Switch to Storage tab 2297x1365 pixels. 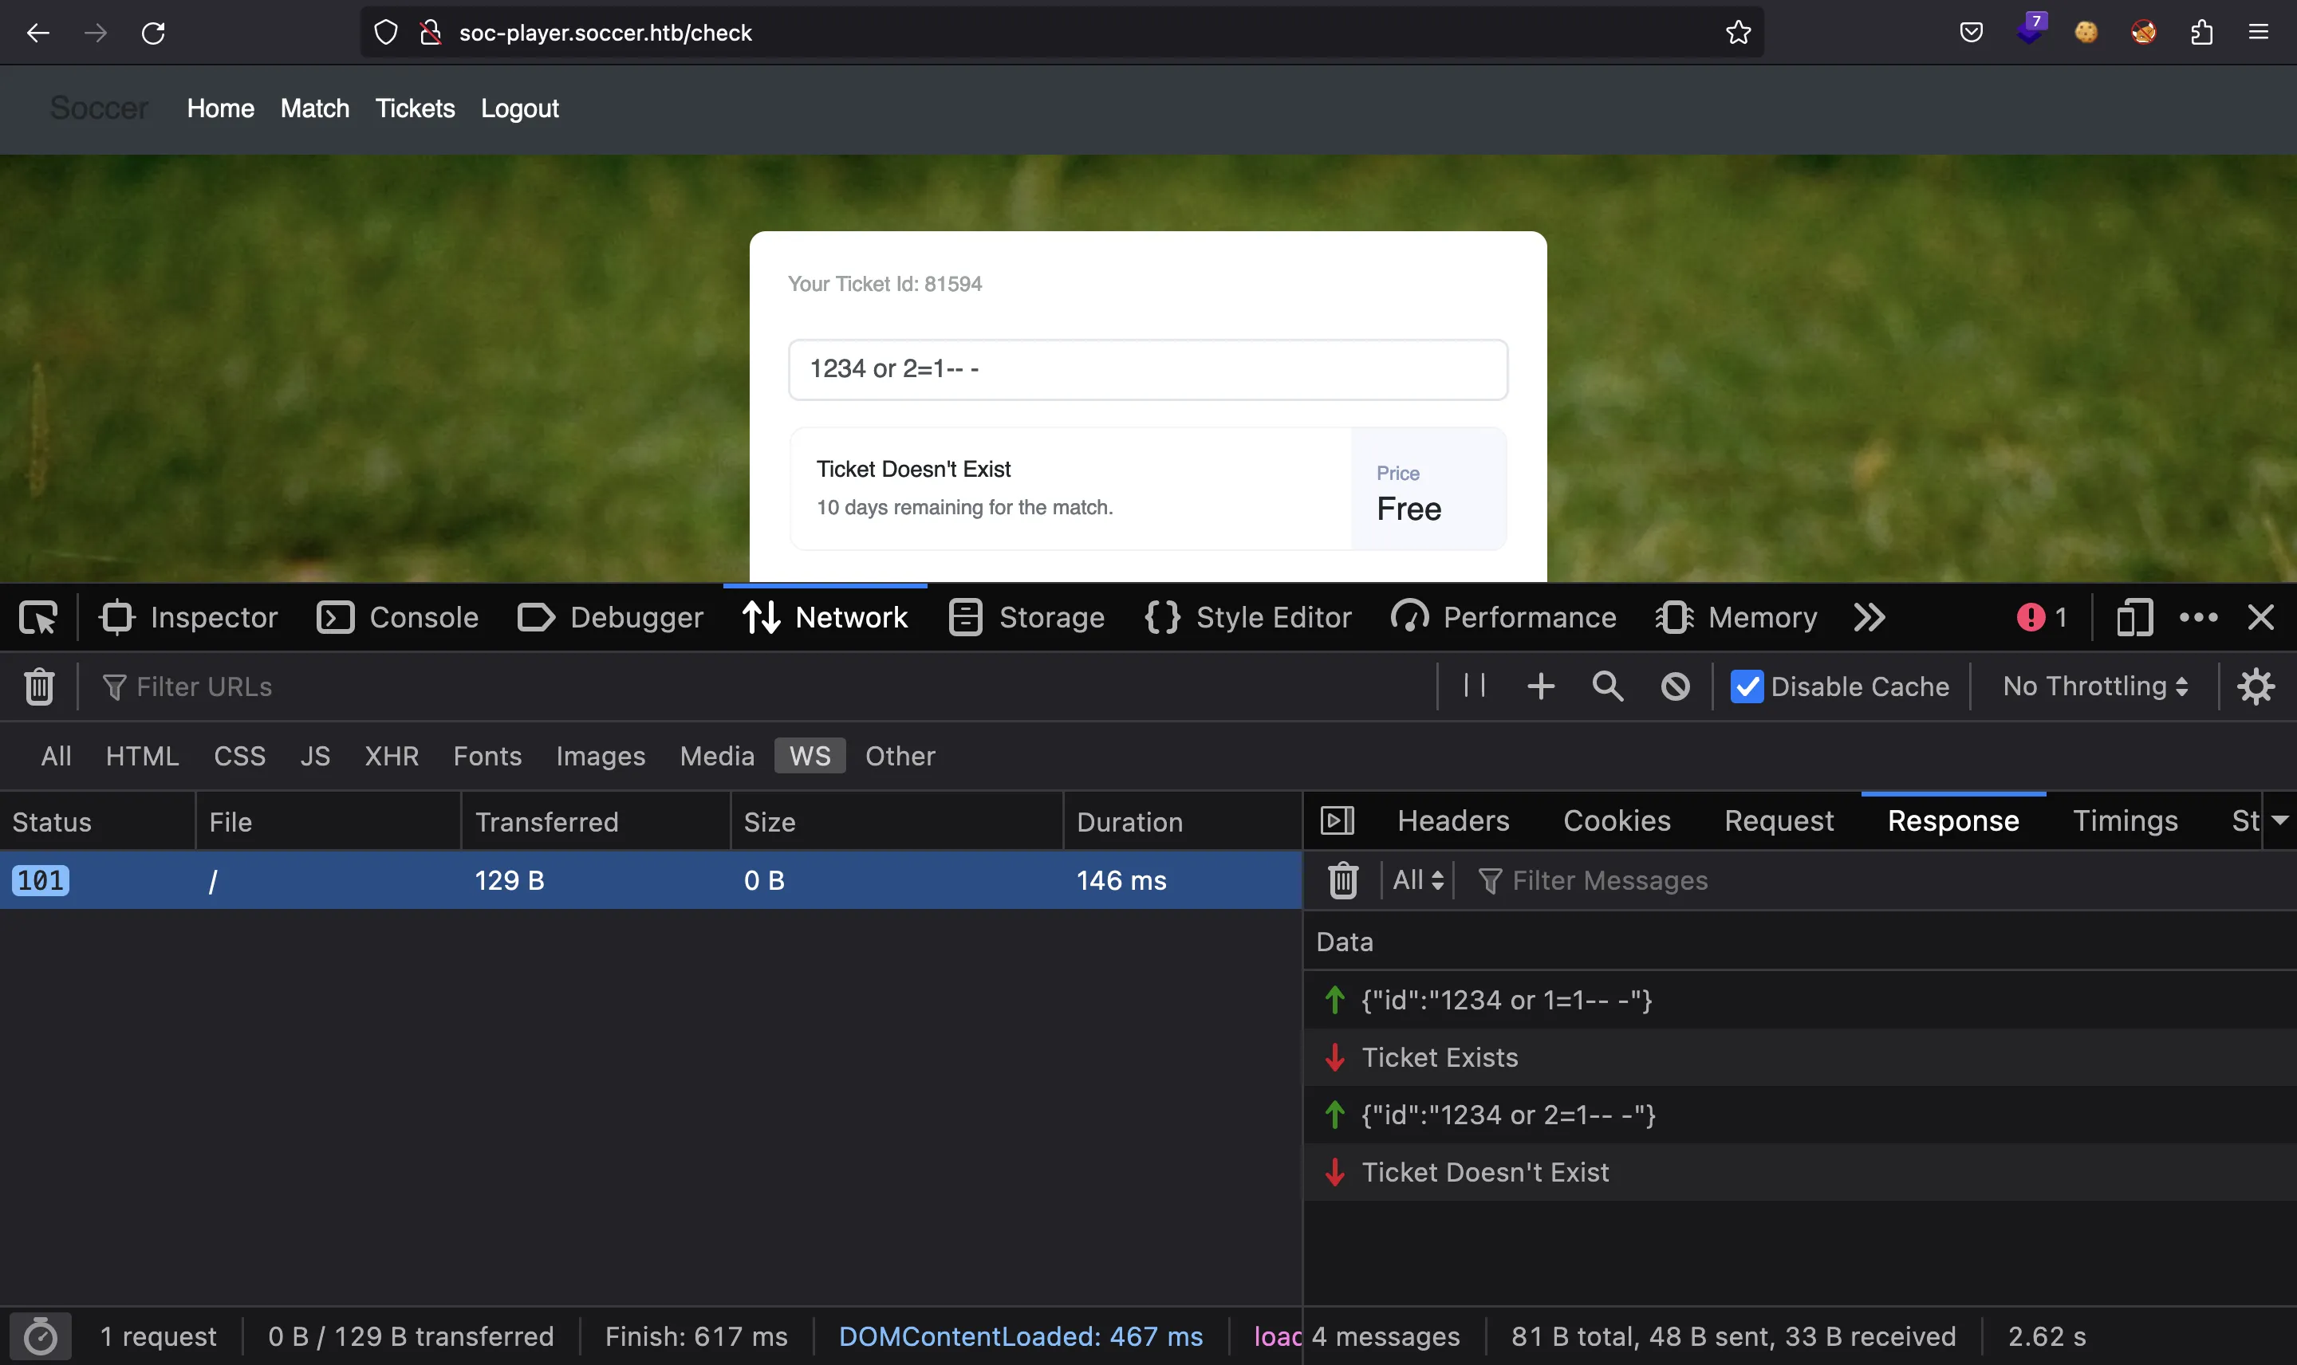[1026, 617]
